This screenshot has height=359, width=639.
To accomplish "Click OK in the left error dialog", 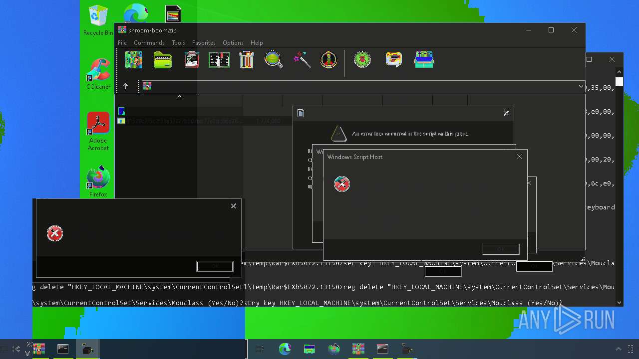I will pyautogui.click(x=215, y=266).
